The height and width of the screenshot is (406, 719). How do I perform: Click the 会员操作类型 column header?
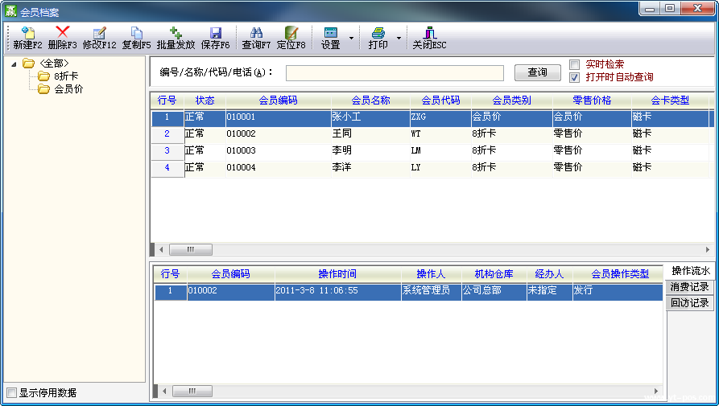[620, 273]
